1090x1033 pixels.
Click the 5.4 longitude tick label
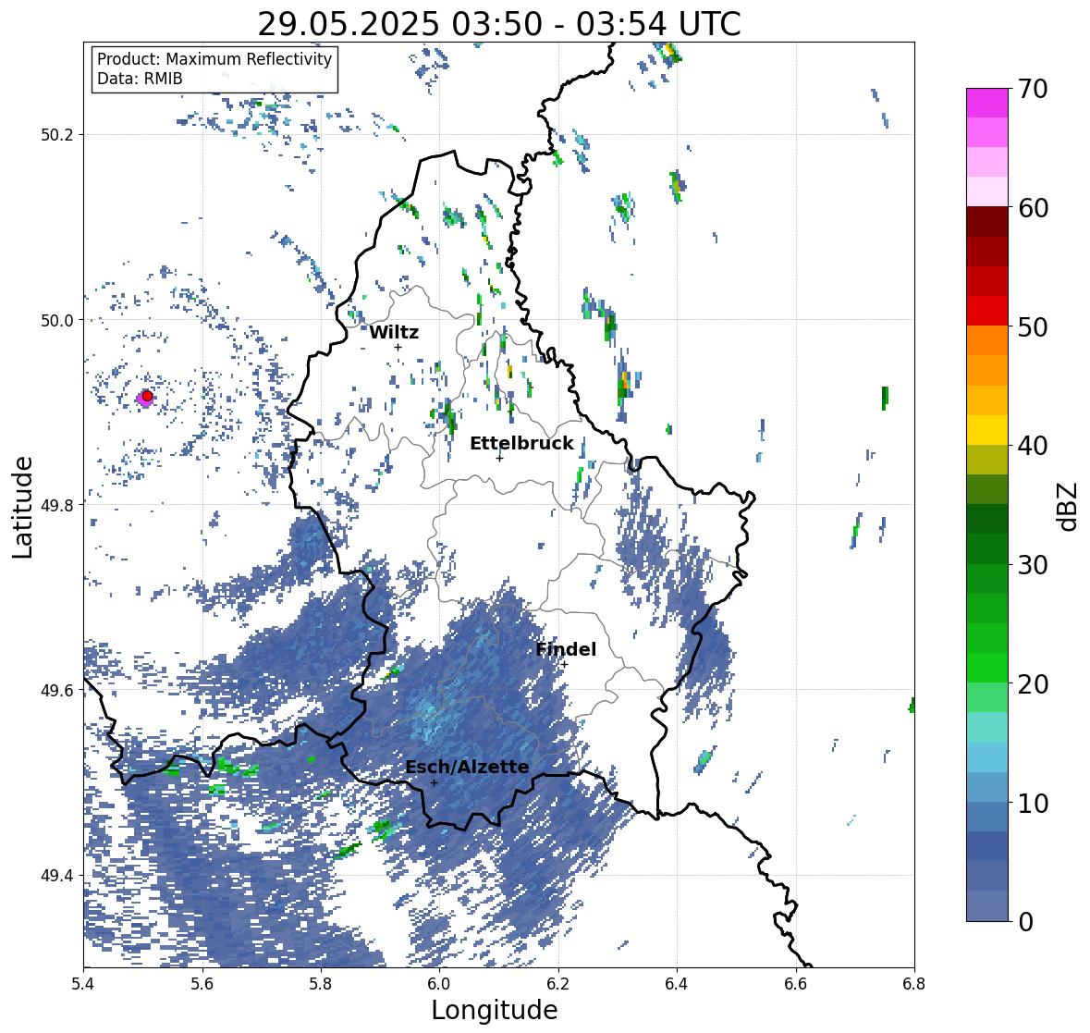(x=83, y=984)
